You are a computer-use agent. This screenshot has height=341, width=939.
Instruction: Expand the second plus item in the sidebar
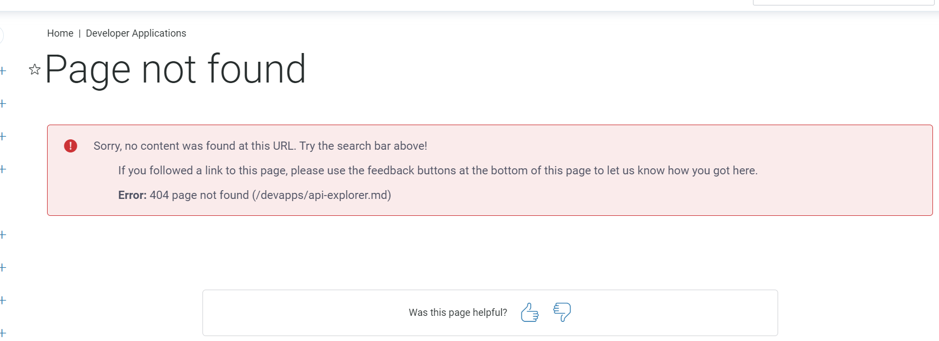coord(3,104)
